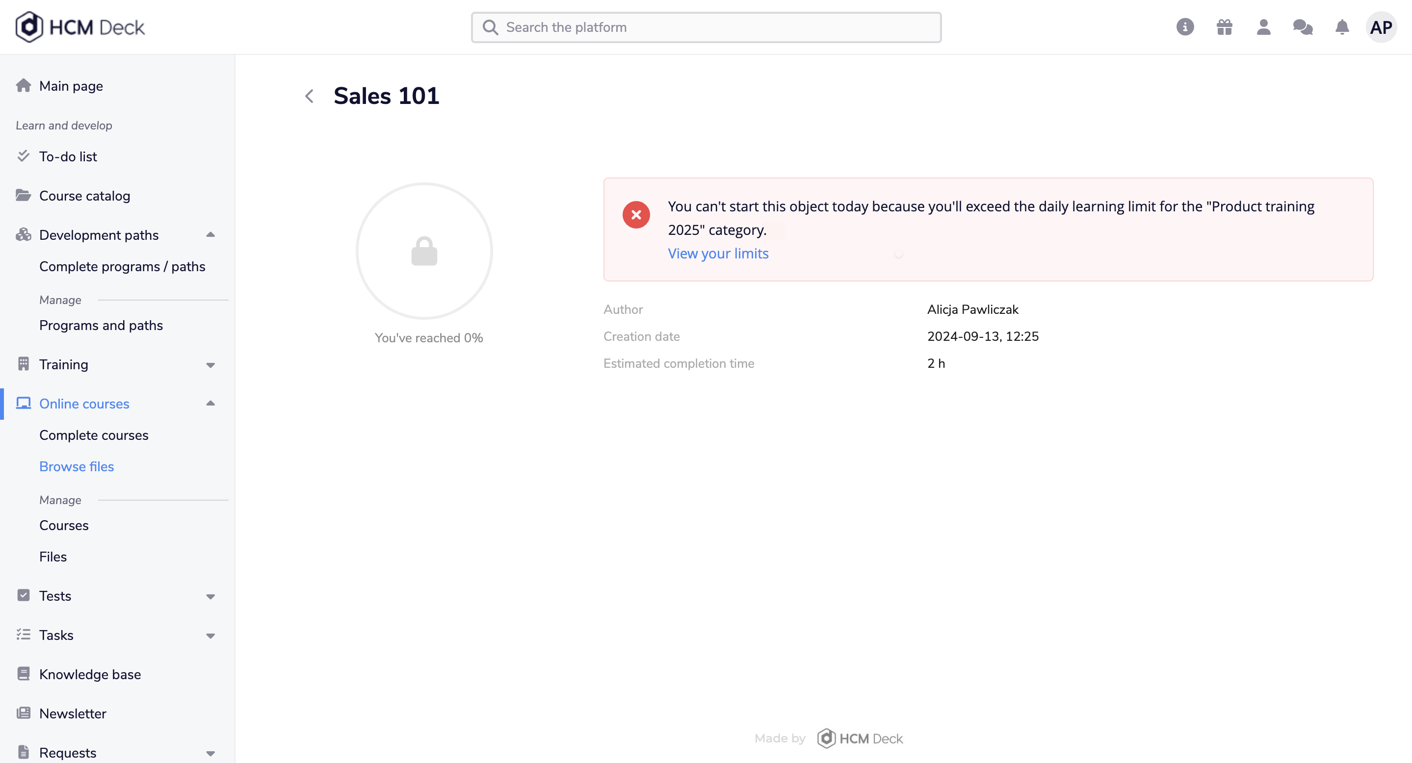This screenshot has width=1412, height=763.
Task: Click the View your limits link
Action: click(718, 254)
